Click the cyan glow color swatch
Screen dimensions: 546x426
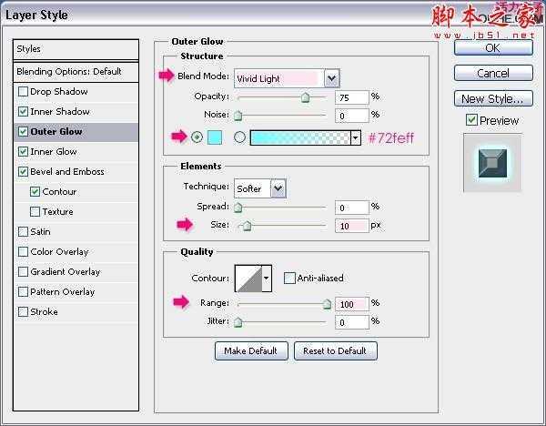(216, 137)
